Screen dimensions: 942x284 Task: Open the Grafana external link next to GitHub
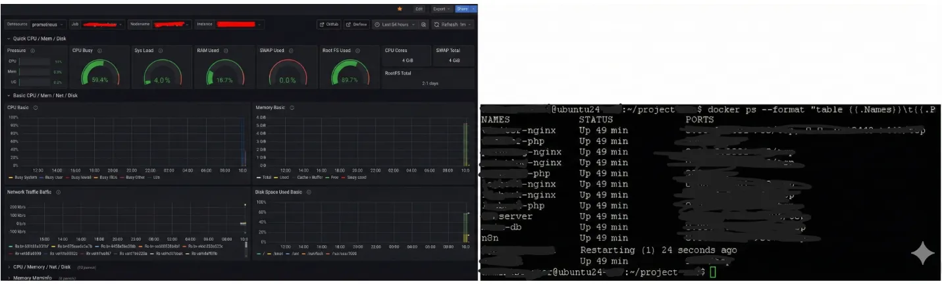356,24
